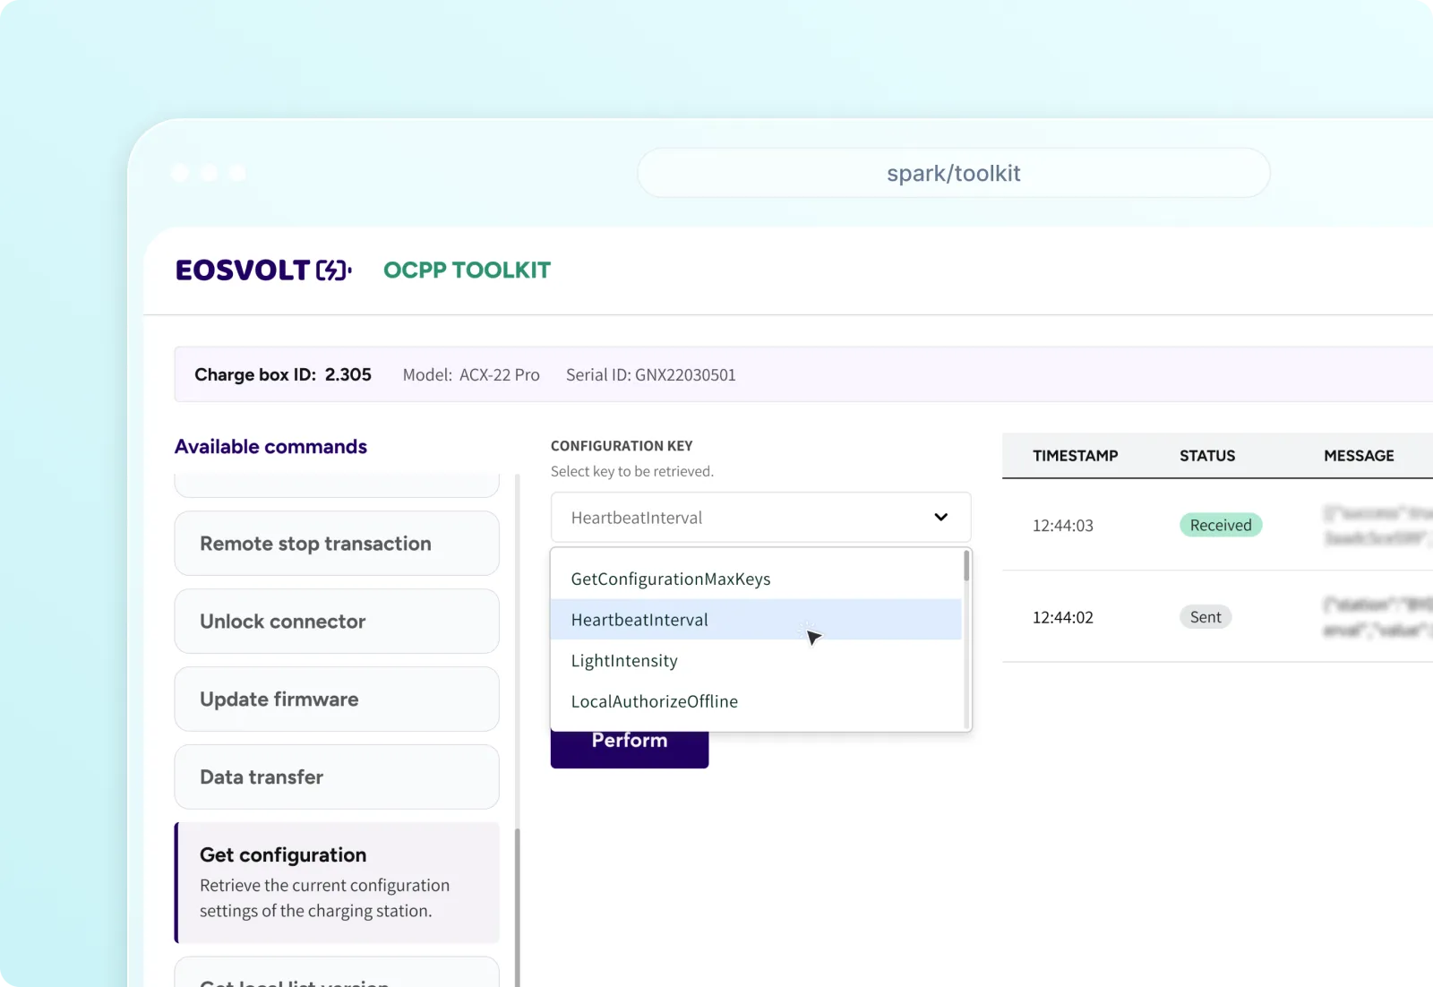Click the Received status badge

(x=1220, y=525)
